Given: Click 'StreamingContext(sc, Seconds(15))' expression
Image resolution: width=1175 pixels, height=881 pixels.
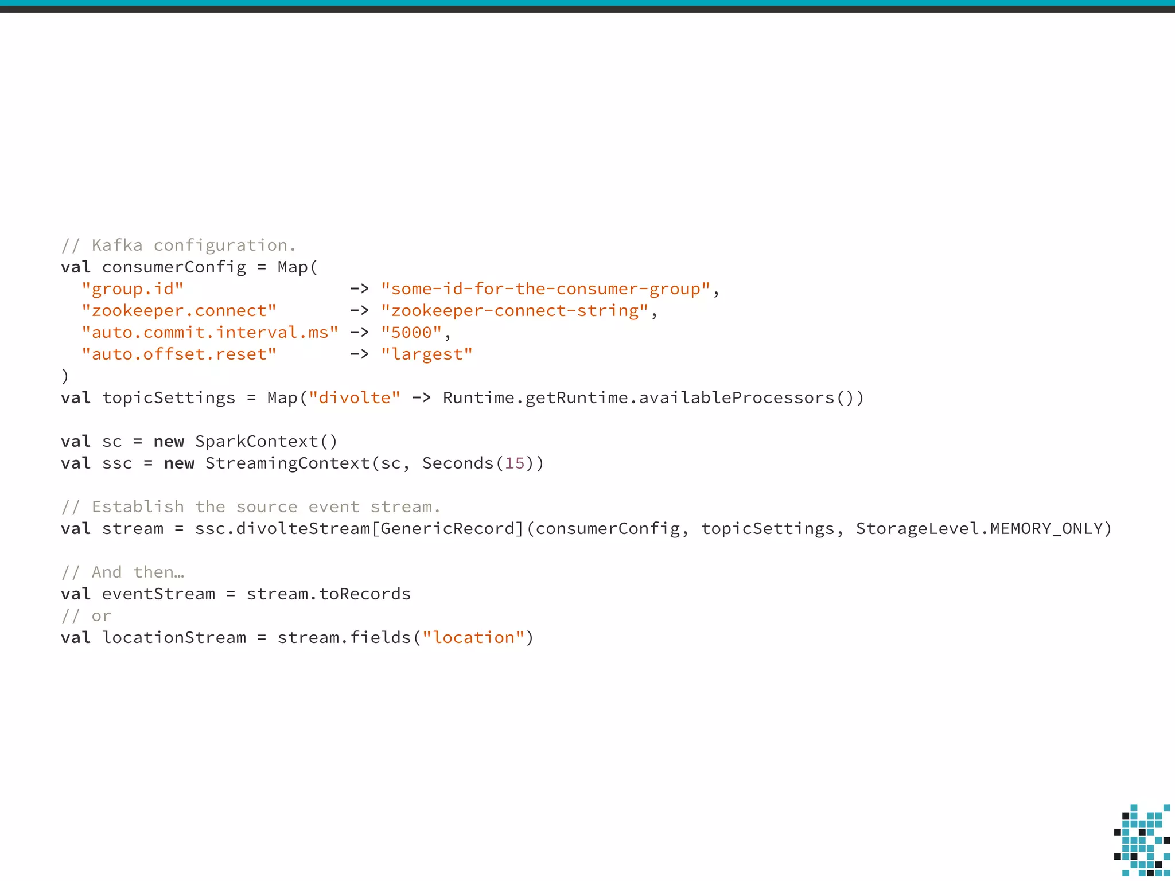Looking at the screenshot, I should pos(375,463).
